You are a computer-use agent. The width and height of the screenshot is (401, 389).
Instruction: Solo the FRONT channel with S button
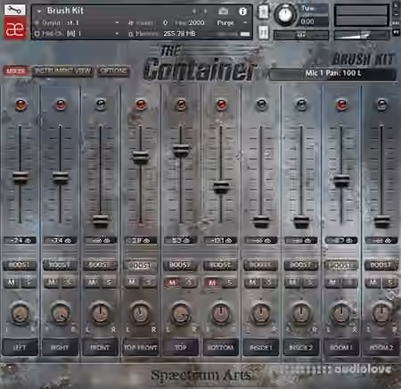[x=109, y=282]
